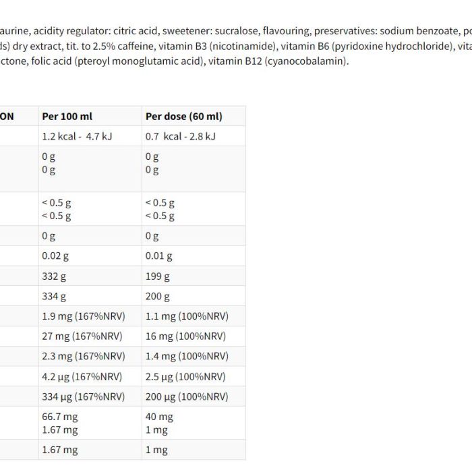
Task: Select the '1.1 mg (100%NRV)' cell
Action: tap(194, 316)
